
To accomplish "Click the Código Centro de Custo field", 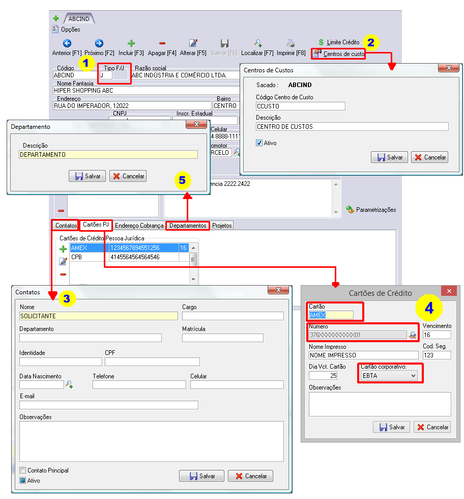I will pyautogui.click(x=301, y=106).
